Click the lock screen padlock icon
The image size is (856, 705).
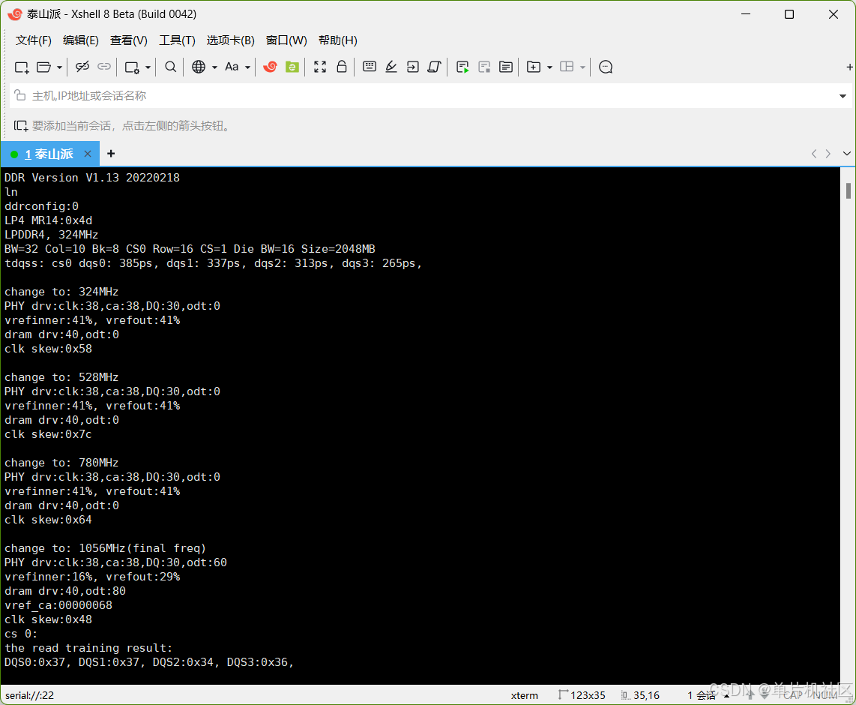[342, 67]
